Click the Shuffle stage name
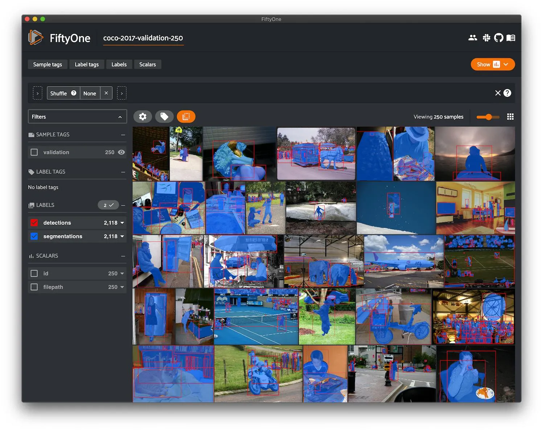Screen dimensions: 543x431 tap(58, 93)
